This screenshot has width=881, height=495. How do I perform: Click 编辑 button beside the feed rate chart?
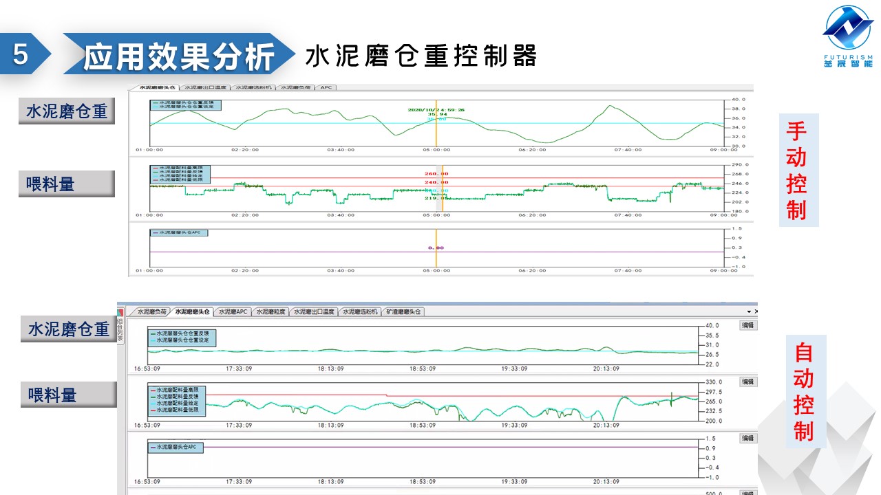click(x=747, y=382)
